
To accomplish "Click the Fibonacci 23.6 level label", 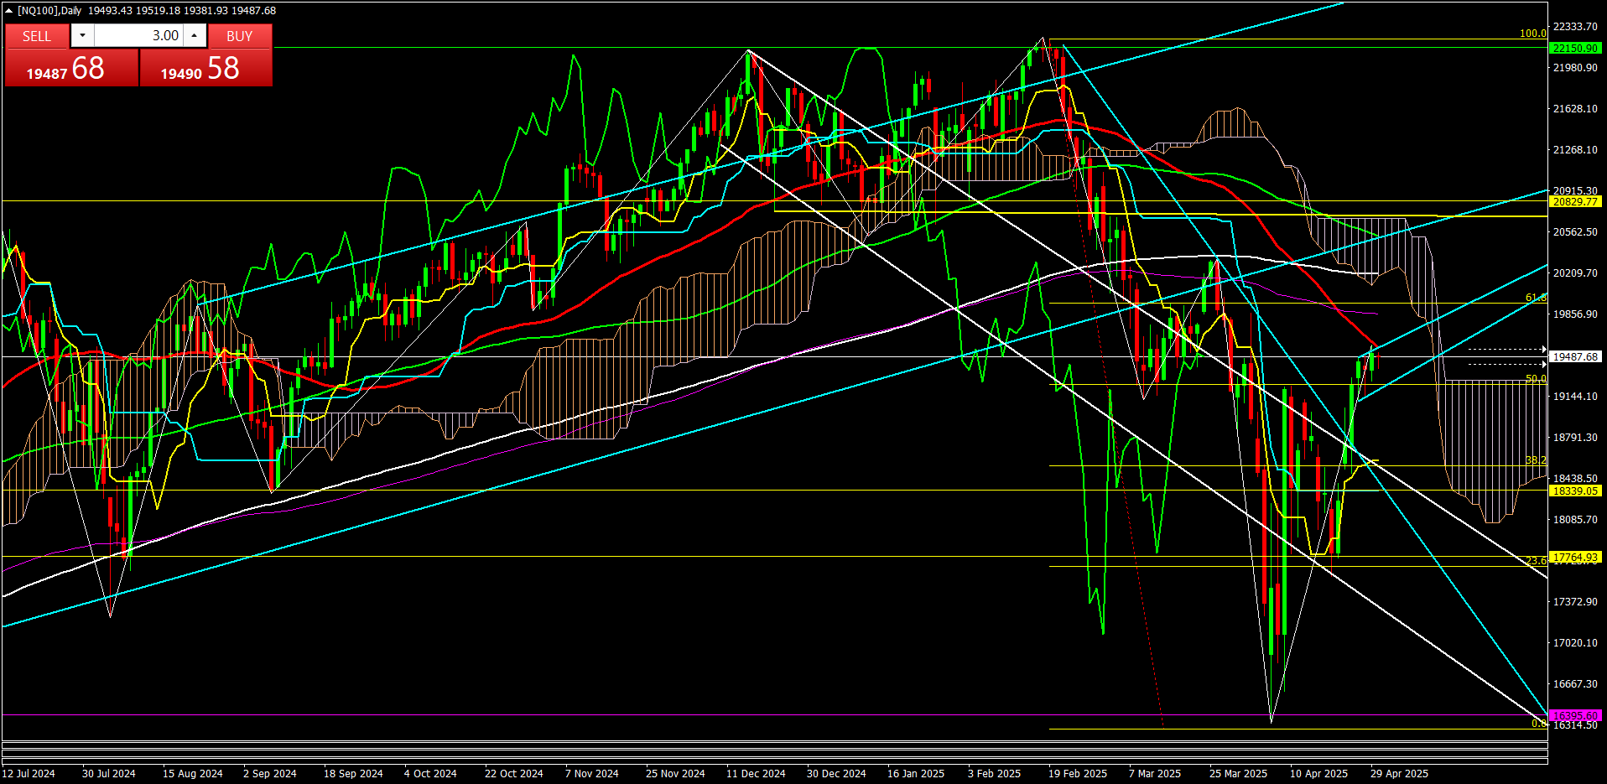I will [1535, 561].
